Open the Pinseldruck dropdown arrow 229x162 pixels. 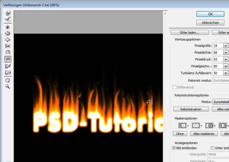point(226,59)
